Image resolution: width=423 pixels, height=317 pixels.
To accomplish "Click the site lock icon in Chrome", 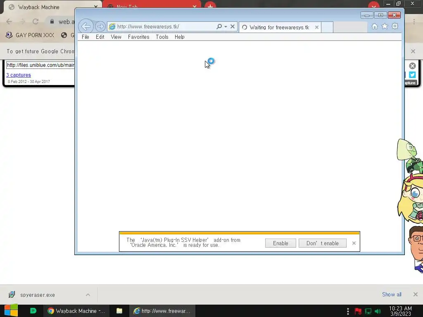I will point(52,21).
